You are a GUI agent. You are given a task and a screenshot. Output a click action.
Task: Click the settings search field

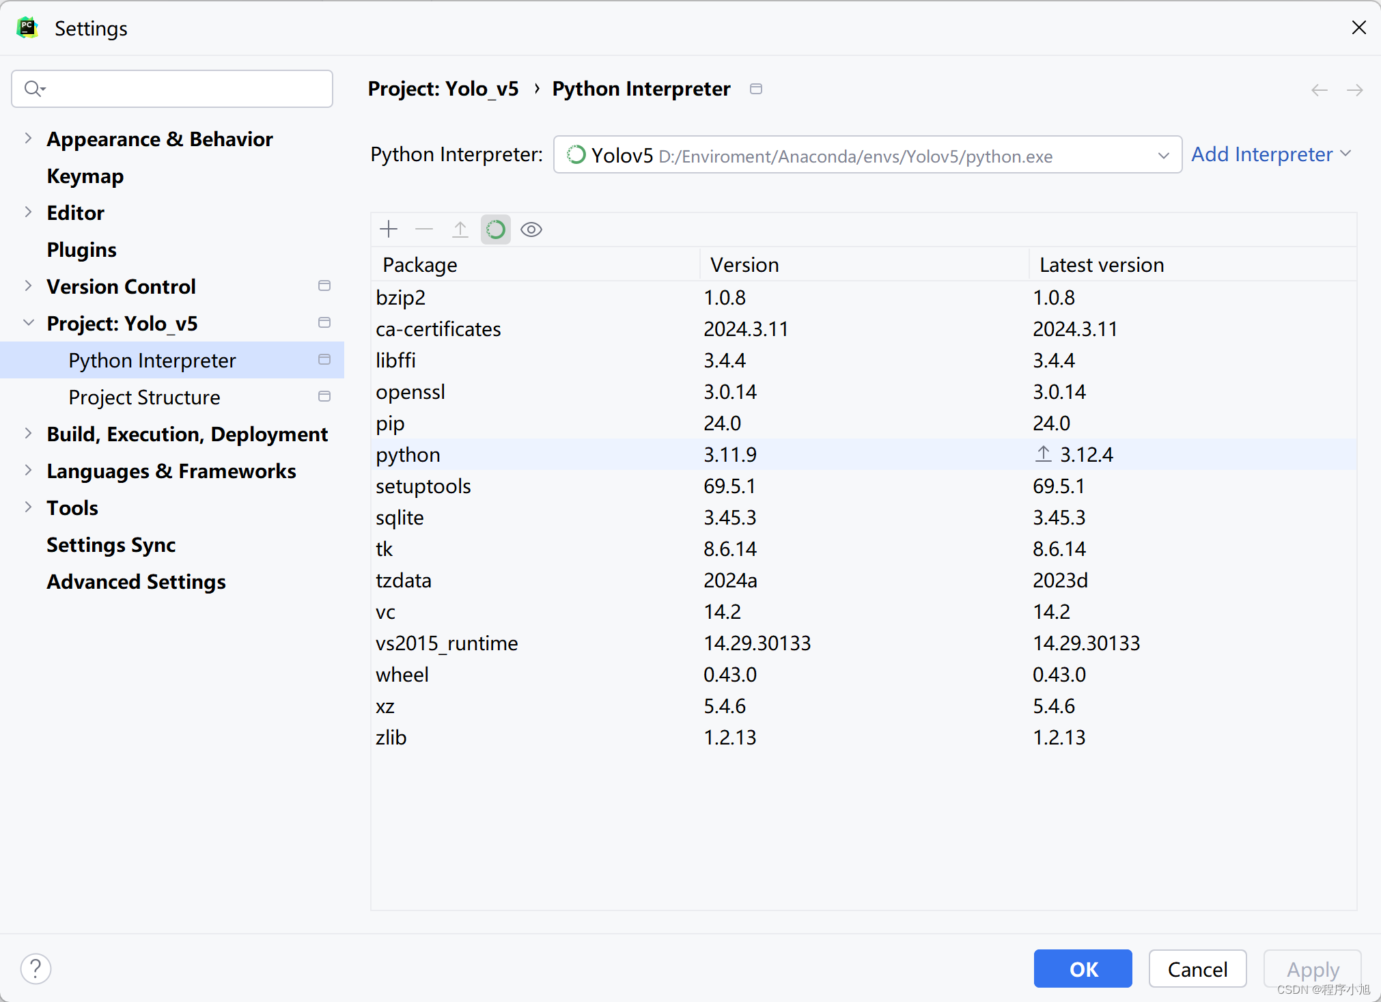(172, 89)
